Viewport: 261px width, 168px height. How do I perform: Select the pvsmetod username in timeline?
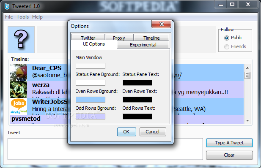(x=26, y=119)
